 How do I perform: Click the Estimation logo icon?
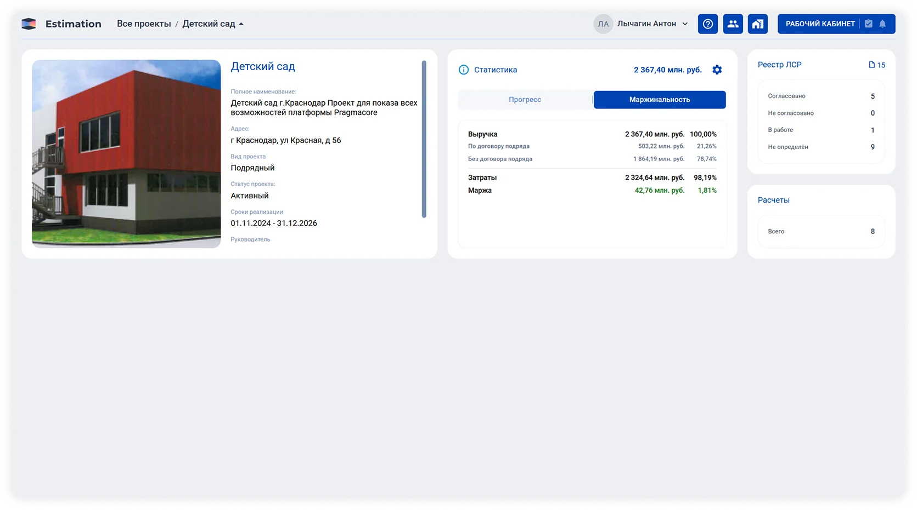29,24
